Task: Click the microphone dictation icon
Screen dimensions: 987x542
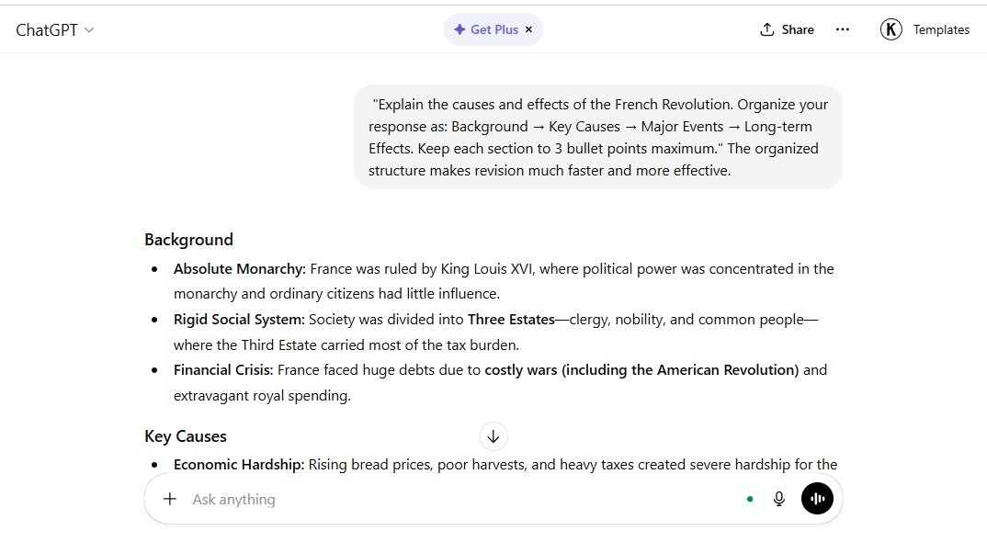Action: pyautogui.click(x=779, y=499)
